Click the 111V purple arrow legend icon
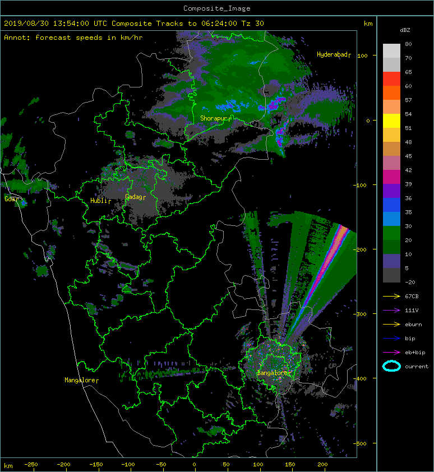This screenshot has height=472, width=434. pyautogui.click(x=391, y=311)
